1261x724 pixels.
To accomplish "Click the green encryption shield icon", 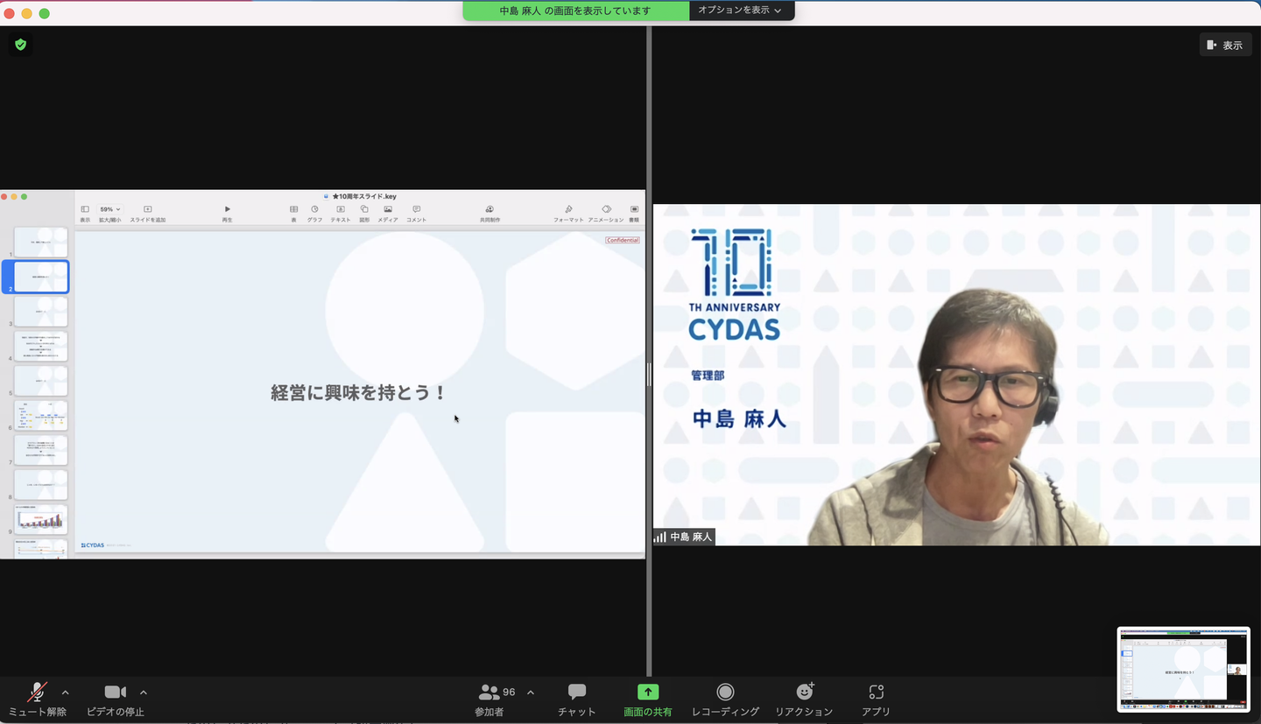I will coord(21,45).
